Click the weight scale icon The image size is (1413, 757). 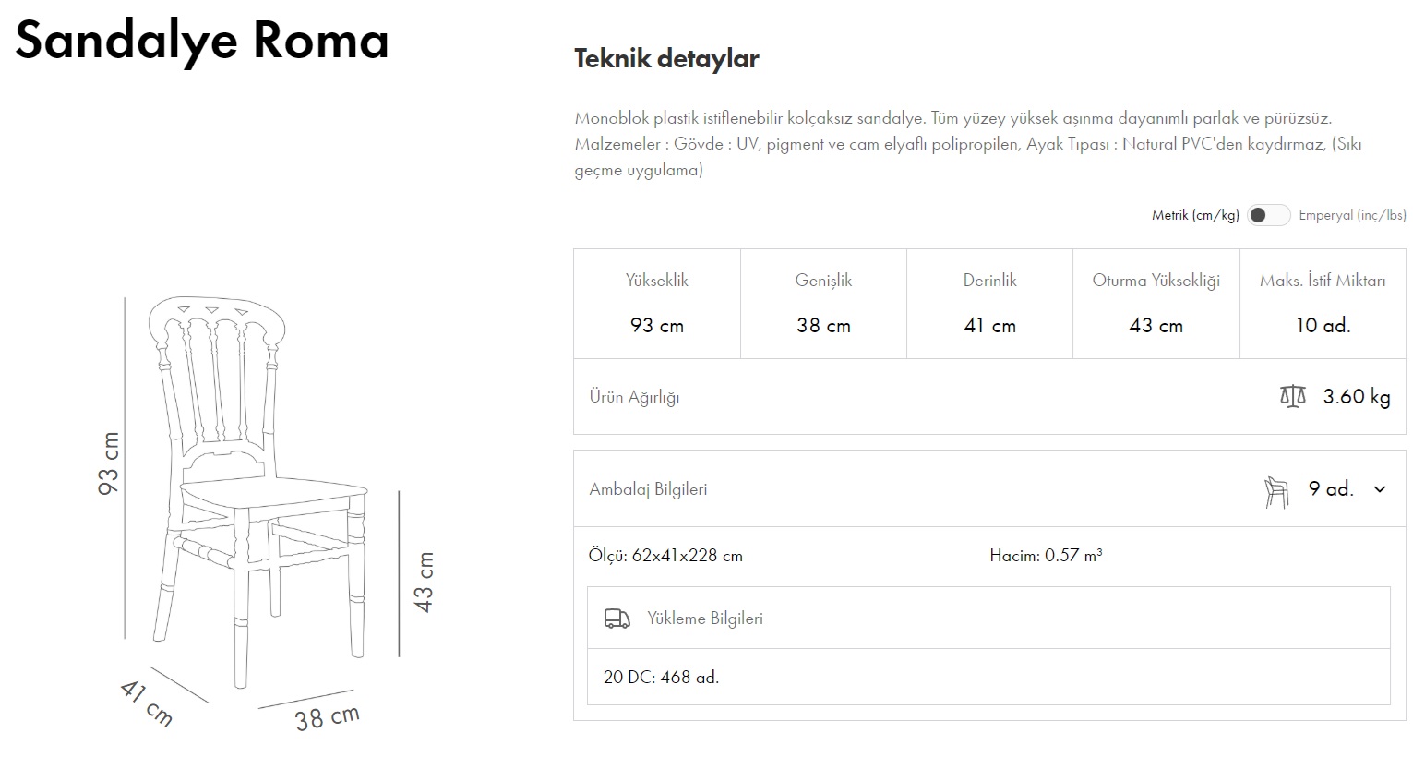click(1293, 397)
